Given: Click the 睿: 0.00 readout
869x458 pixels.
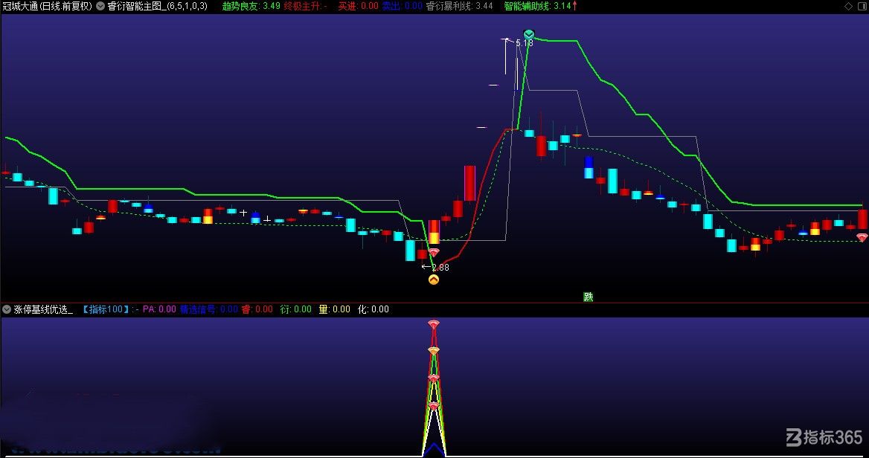Looking at the screenshot, I should 257,309.
